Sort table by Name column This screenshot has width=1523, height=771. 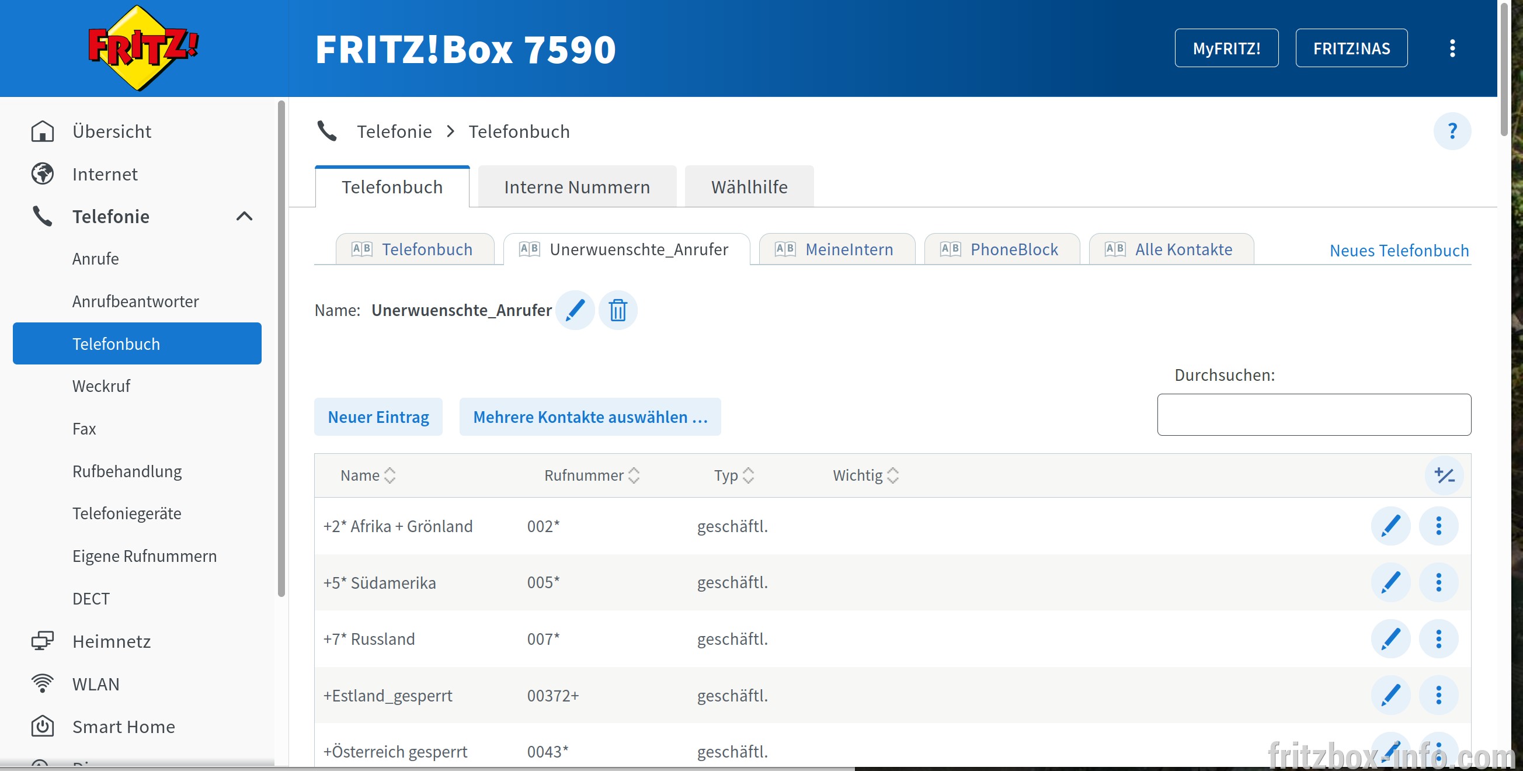click(367, 475)
